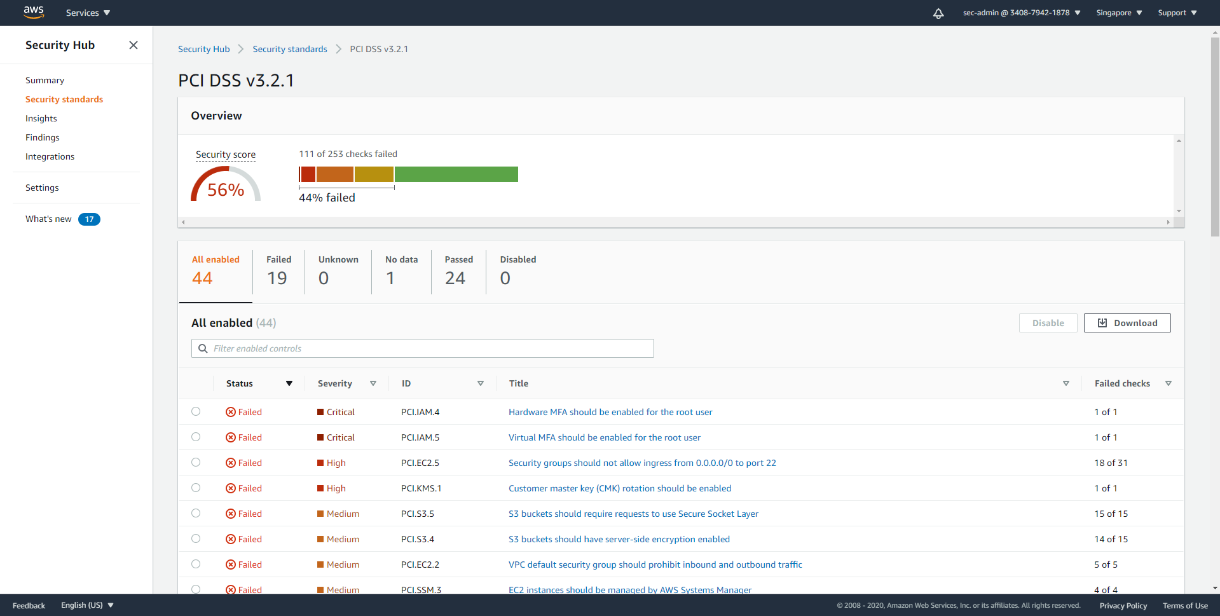Click the AWS logo icon
The width and height of the screenshot is (1220, 616).
(x=34, y=12)
